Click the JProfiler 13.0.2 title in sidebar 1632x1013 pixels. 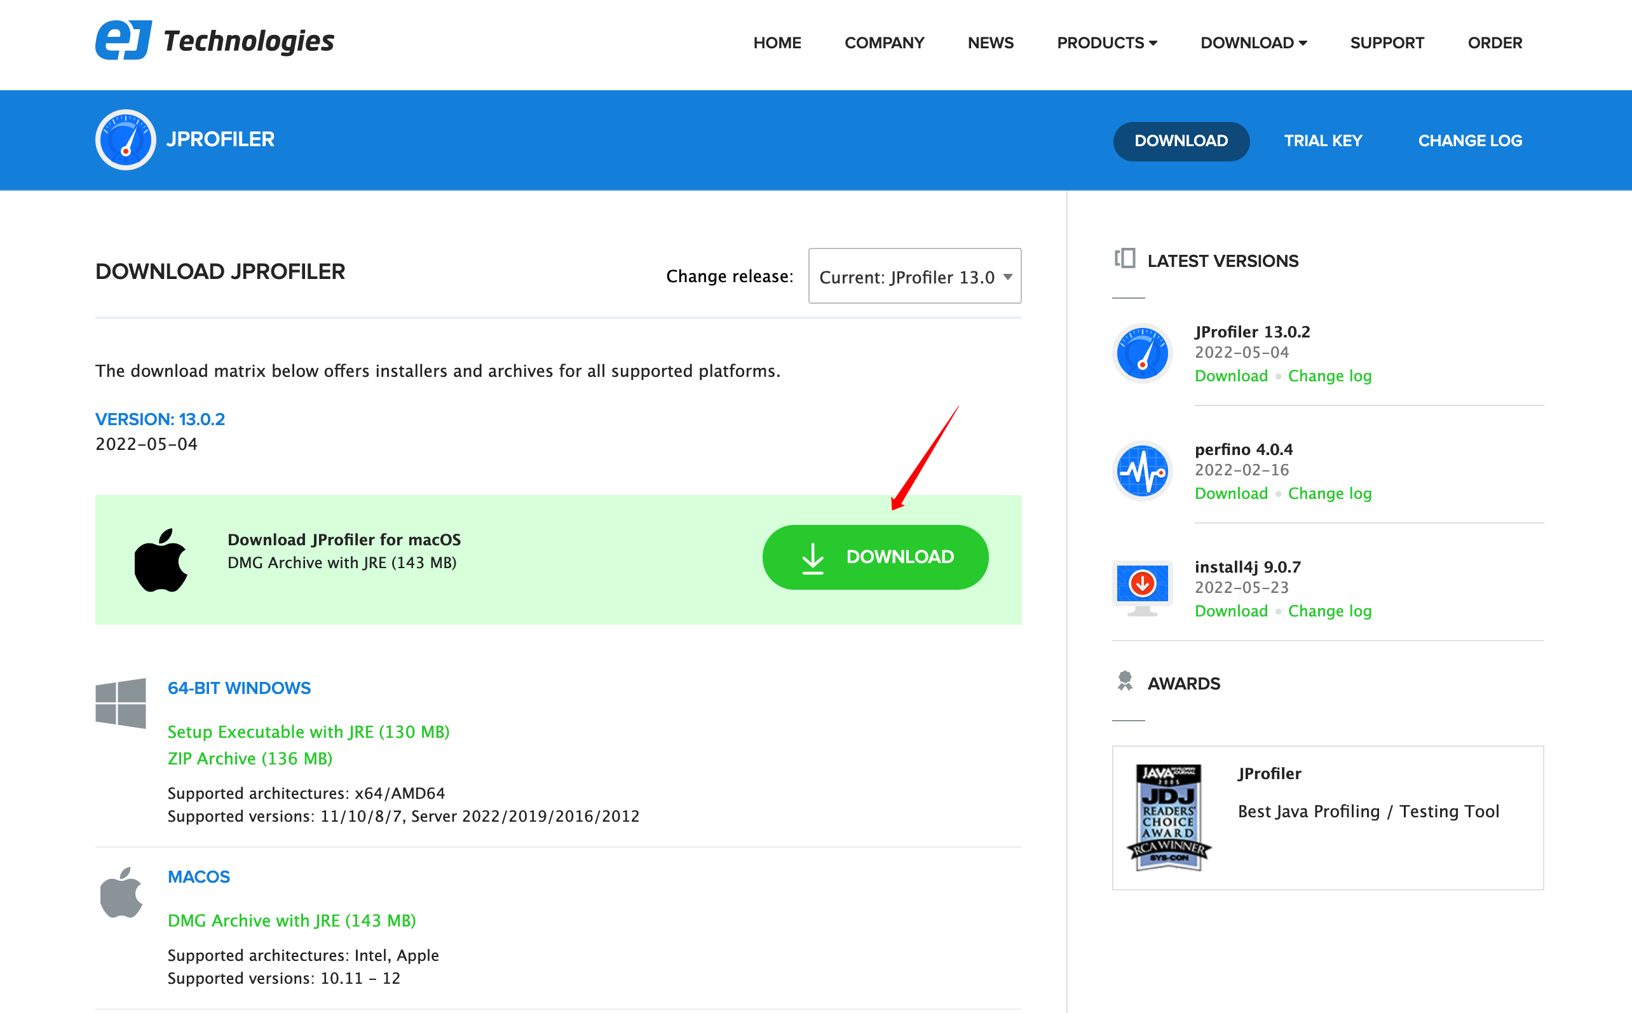(1252, 332)
